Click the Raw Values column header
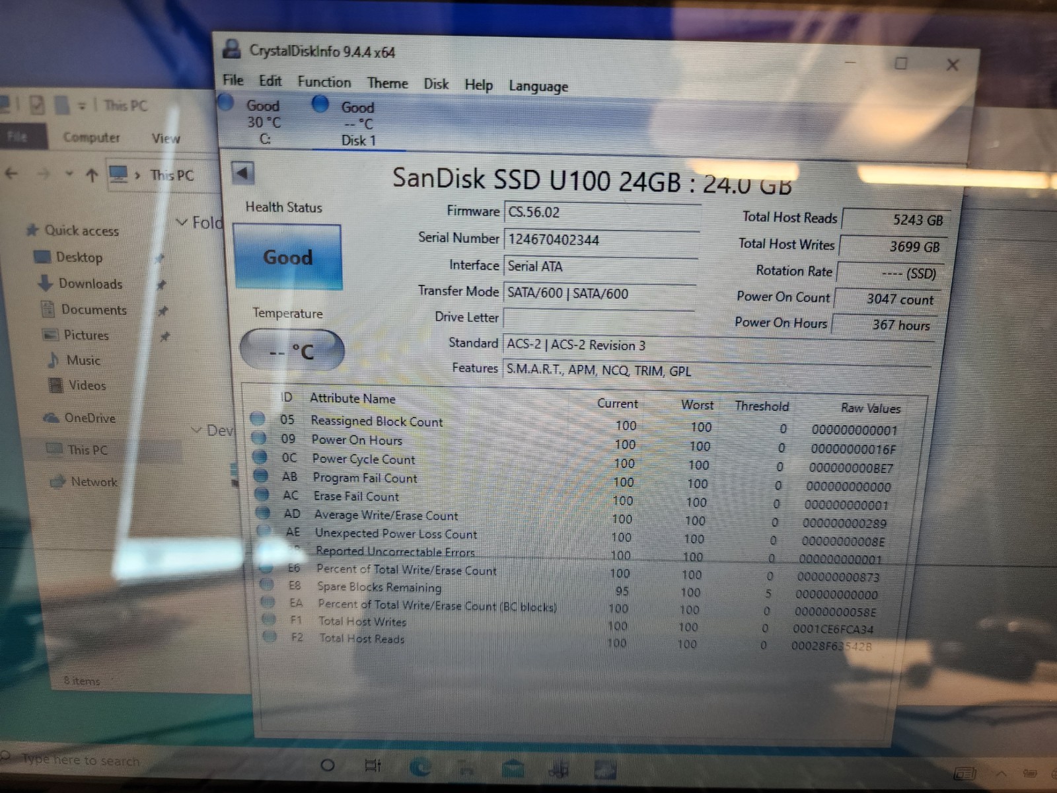 870,408
